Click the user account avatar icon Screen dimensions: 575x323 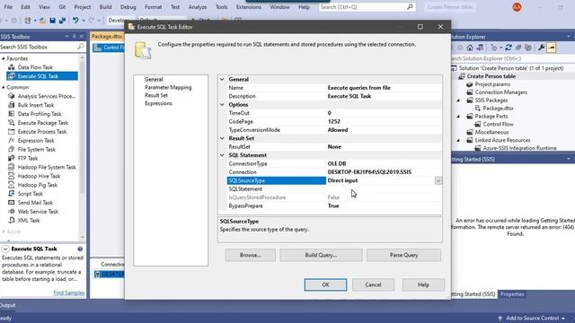point(517,7)
